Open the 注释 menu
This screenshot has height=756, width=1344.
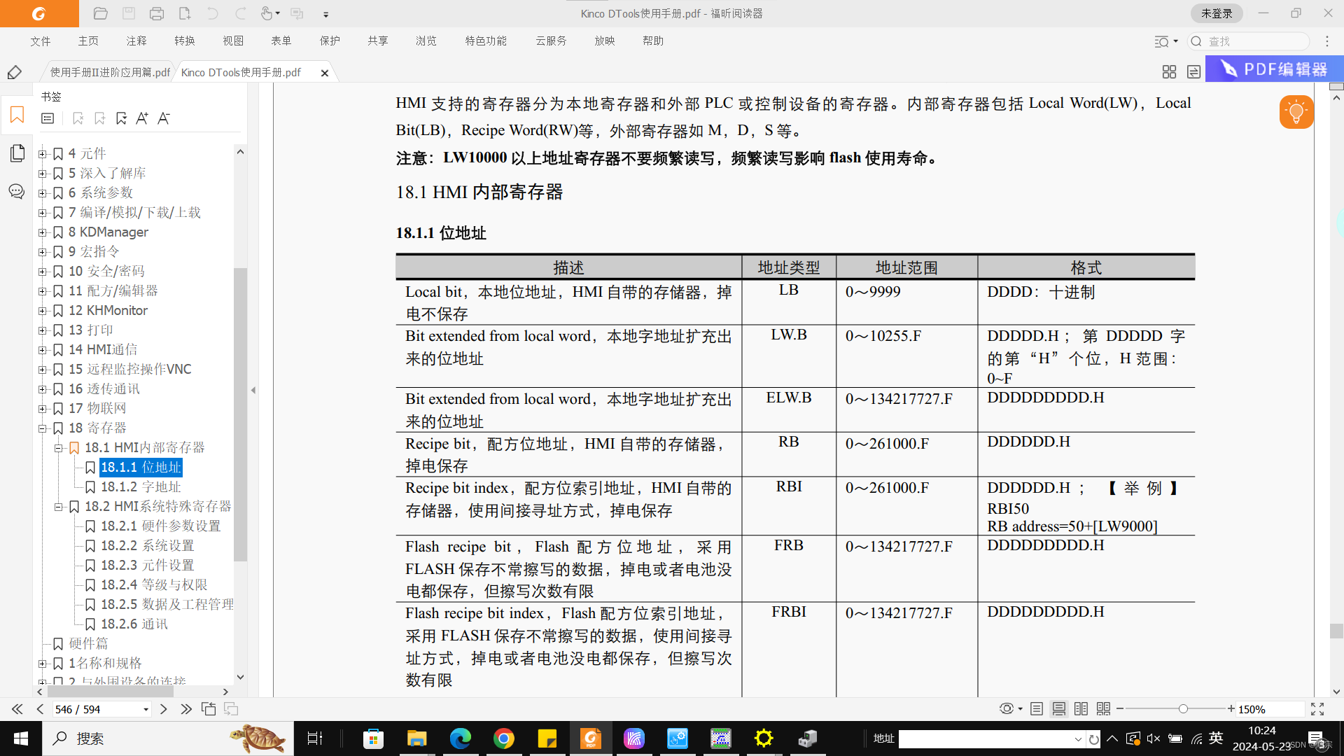(136, 41)
